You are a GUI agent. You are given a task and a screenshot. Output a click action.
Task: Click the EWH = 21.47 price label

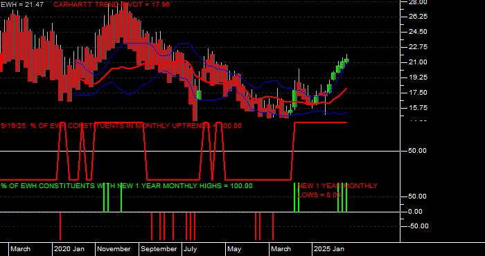(x=22, y=5)
